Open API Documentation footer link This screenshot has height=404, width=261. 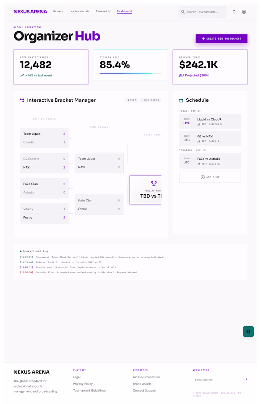pyautogui.click(x=146, y=377)
